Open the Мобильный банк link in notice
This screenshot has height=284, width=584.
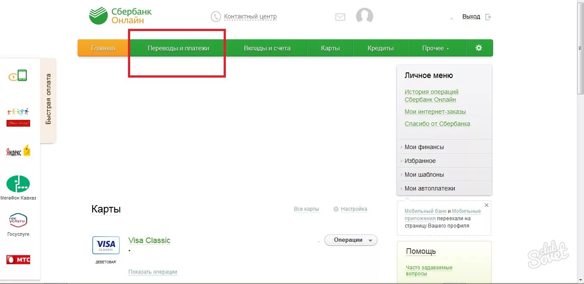[x=425, y=211]
